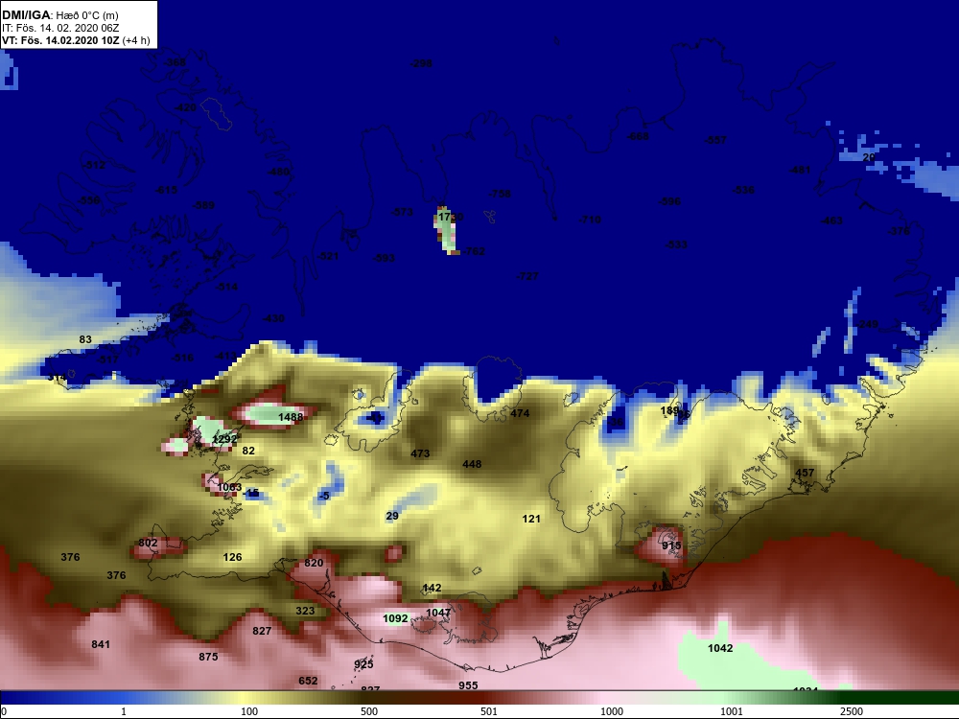
Task: Click the color scale label 501
Action: [x=489, y=711]
